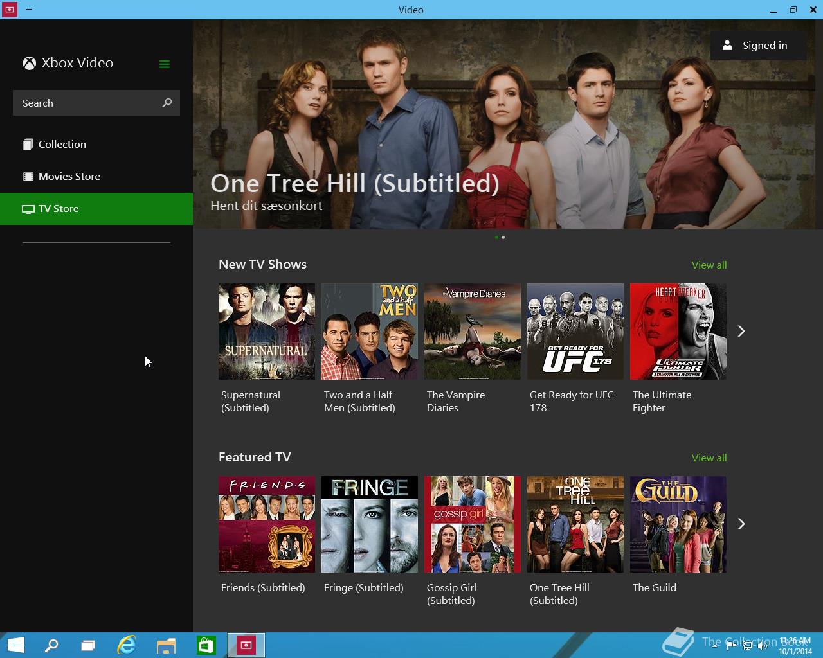View all New TV Shows

click(x=709, y=265)
